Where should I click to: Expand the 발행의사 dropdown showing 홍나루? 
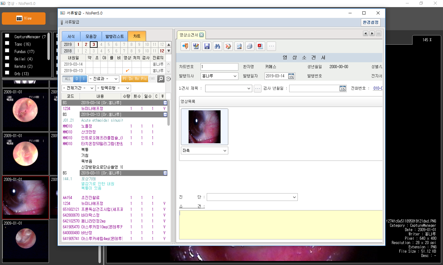pos(219,76)
